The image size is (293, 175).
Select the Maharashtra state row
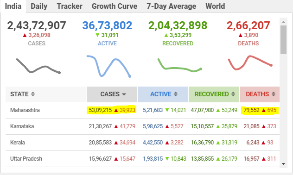click(143, 110)
